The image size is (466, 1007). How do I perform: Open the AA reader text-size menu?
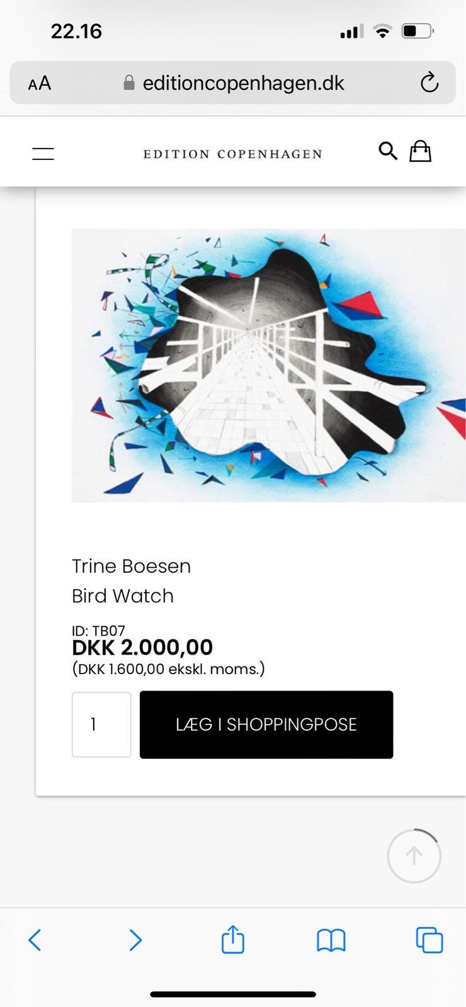pos(40,83)
